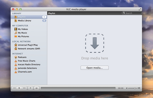Click the Media Library count badge
This screenshot has width=153, height=98.
click(x=44, y=21)
